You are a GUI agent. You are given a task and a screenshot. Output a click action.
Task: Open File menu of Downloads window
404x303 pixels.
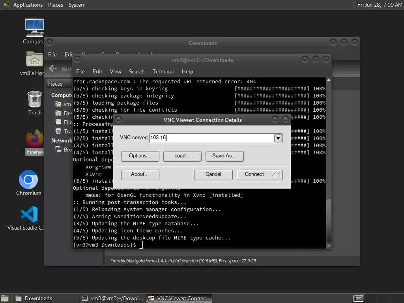[x=52, y=54]
